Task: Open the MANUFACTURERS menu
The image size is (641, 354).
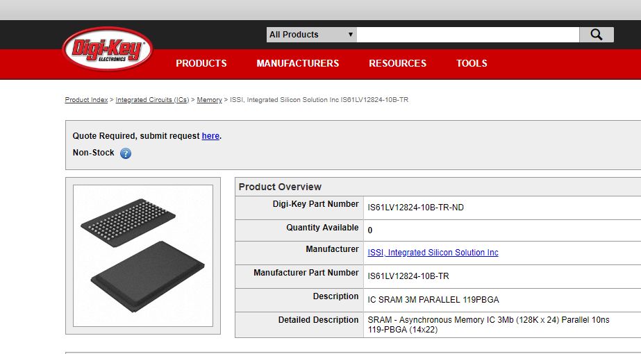Action: tap(298, 63)
